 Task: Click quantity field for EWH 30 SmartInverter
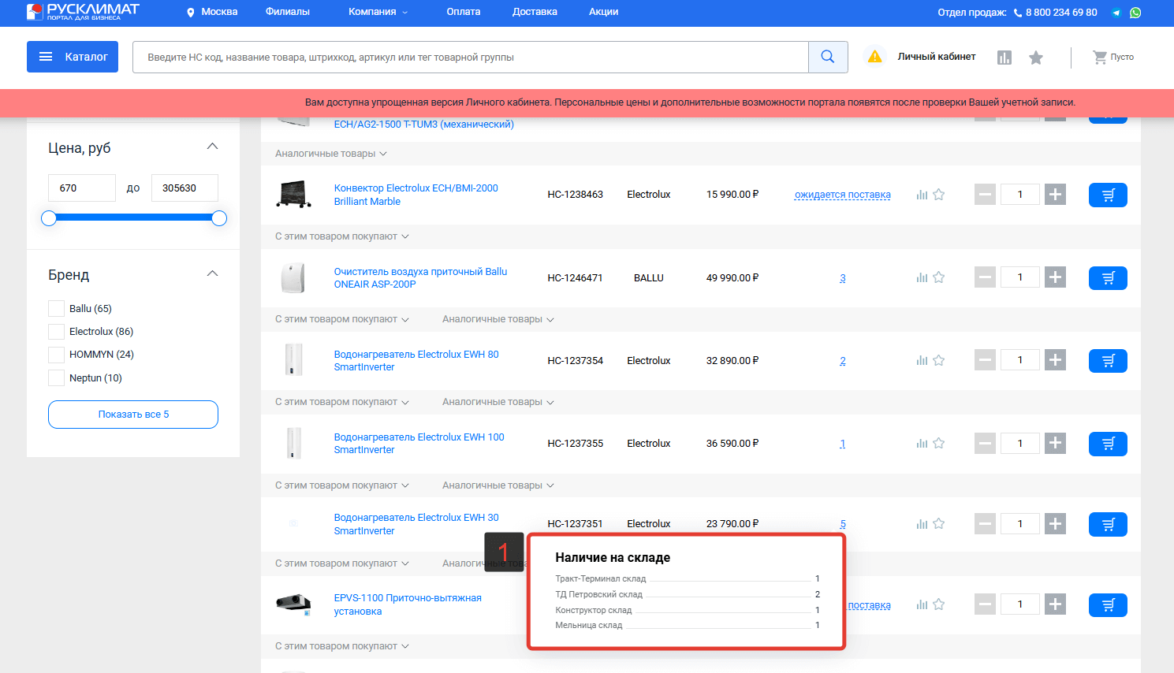coord(1020,523)
